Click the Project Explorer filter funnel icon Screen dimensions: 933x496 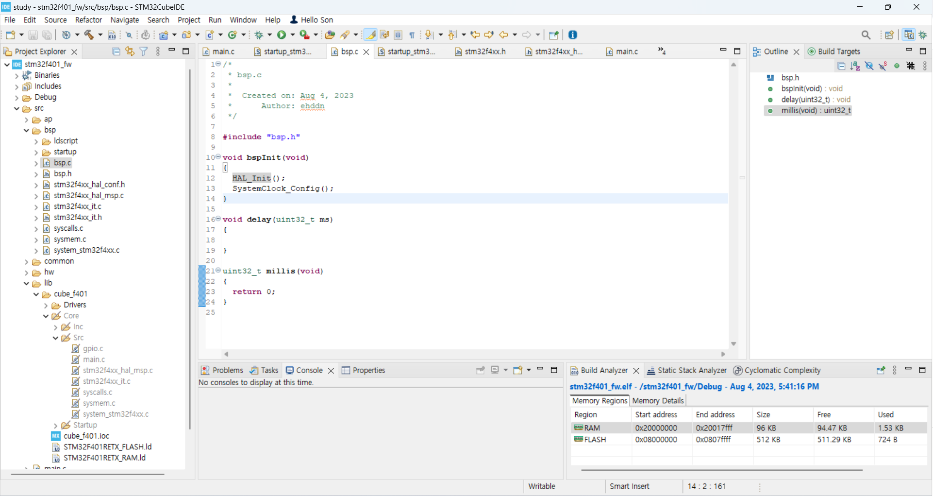[144, 51]
